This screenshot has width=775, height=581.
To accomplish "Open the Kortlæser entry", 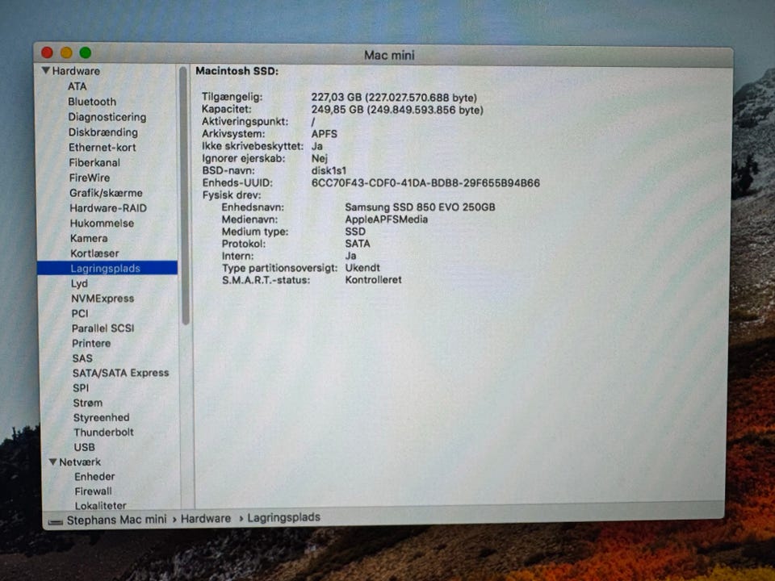I will click(x=94, y=253).
